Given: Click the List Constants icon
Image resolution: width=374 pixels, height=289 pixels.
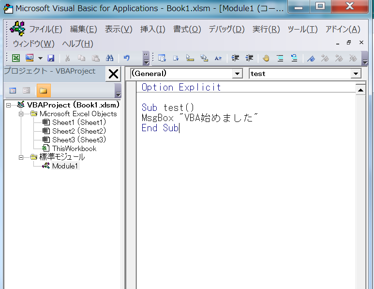Looking at the screenshot, I should (x=176, y=58).
